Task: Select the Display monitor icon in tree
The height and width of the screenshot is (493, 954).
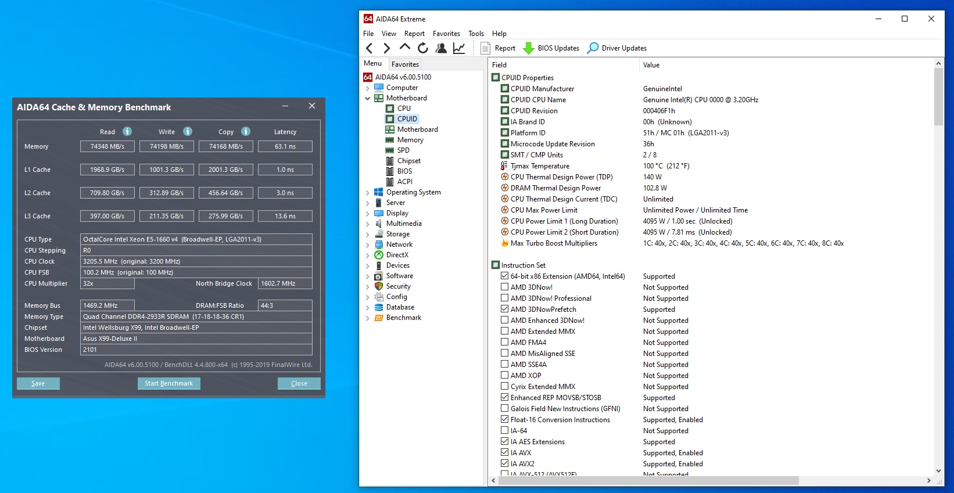Action: click(379, 213)
